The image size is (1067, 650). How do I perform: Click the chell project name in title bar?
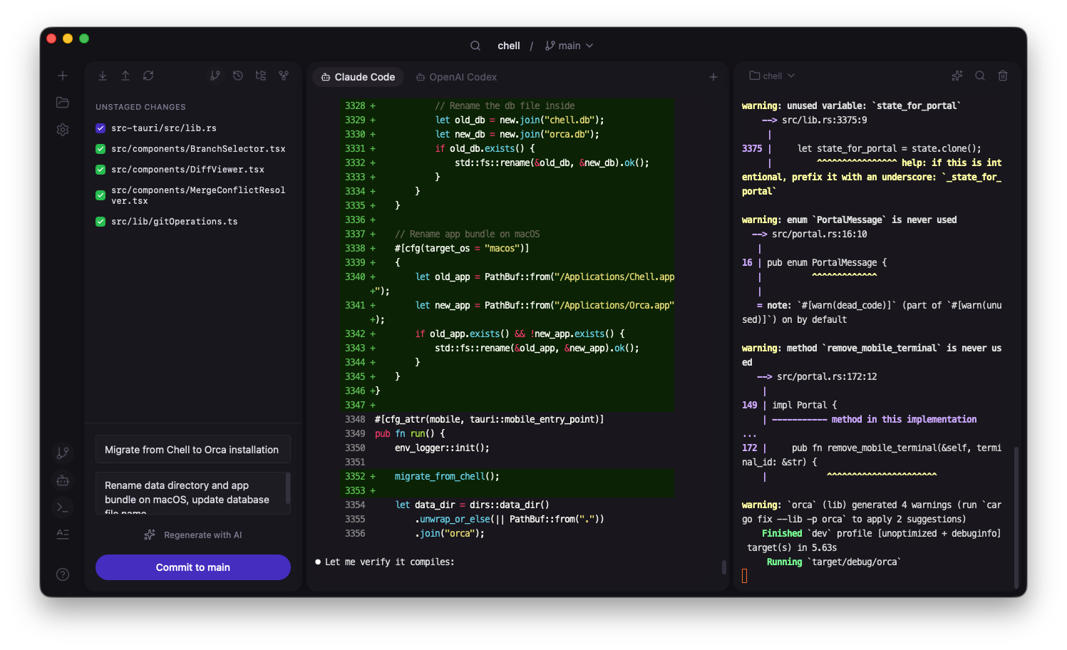click(509, 46)
